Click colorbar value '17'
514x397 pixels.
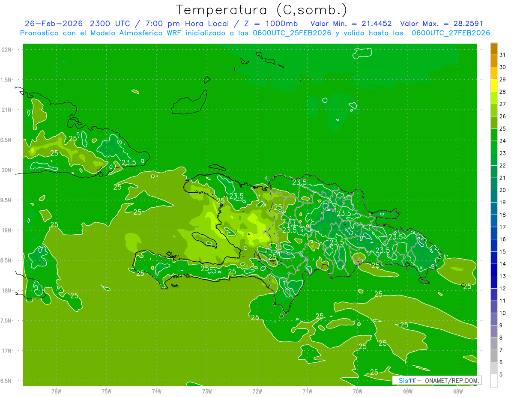pyautogui.click(x=502, y=227)
